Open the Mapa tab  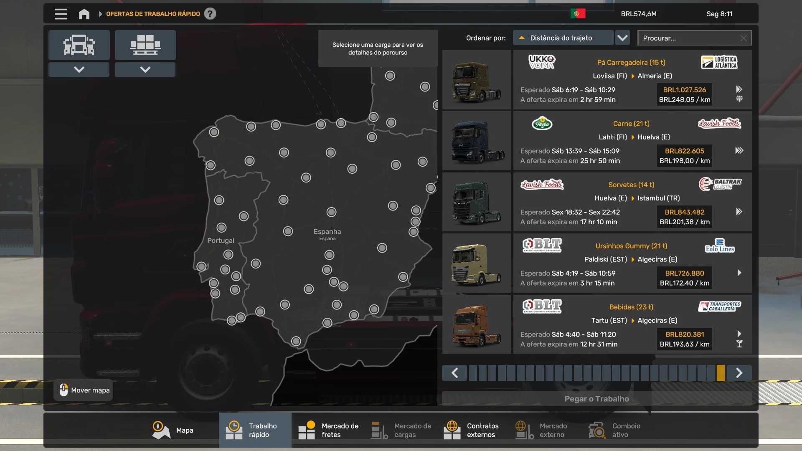click(173, 430)
